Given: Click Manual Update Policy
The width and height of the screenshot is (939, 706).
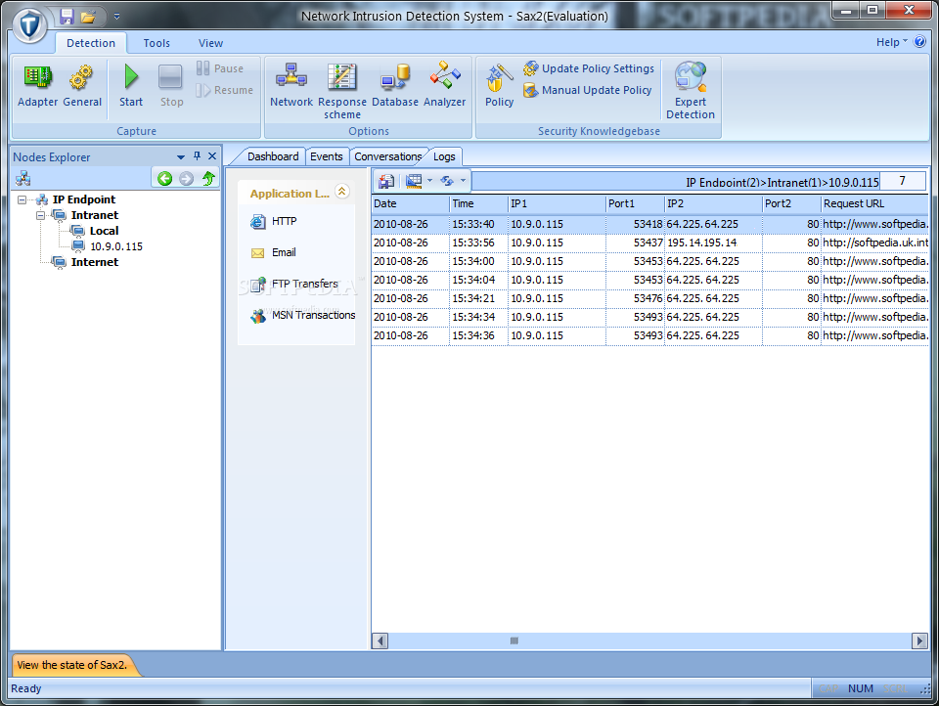Looking at the screenshot, I should click(588, 90).
